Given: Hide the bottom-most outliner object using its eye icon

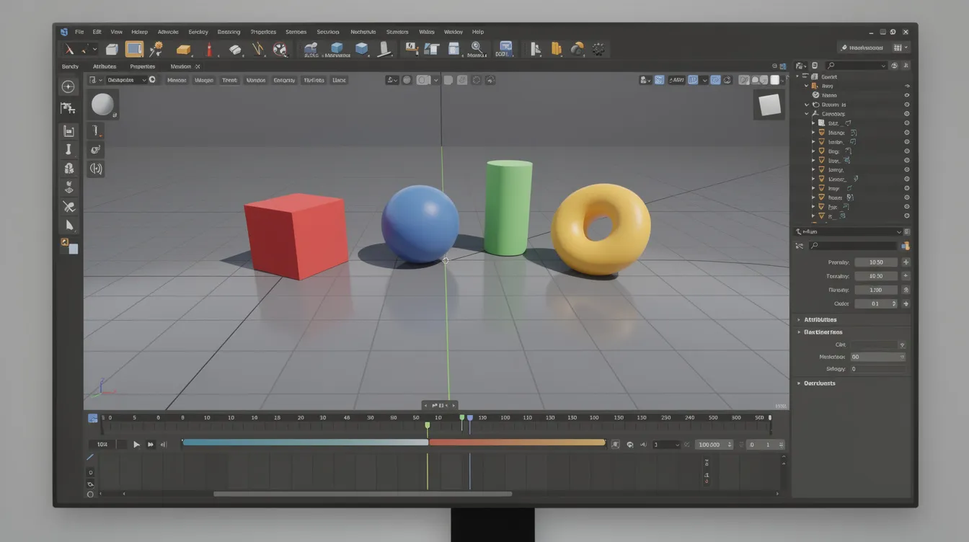Looking at the screenshot, I should (906, 216).
